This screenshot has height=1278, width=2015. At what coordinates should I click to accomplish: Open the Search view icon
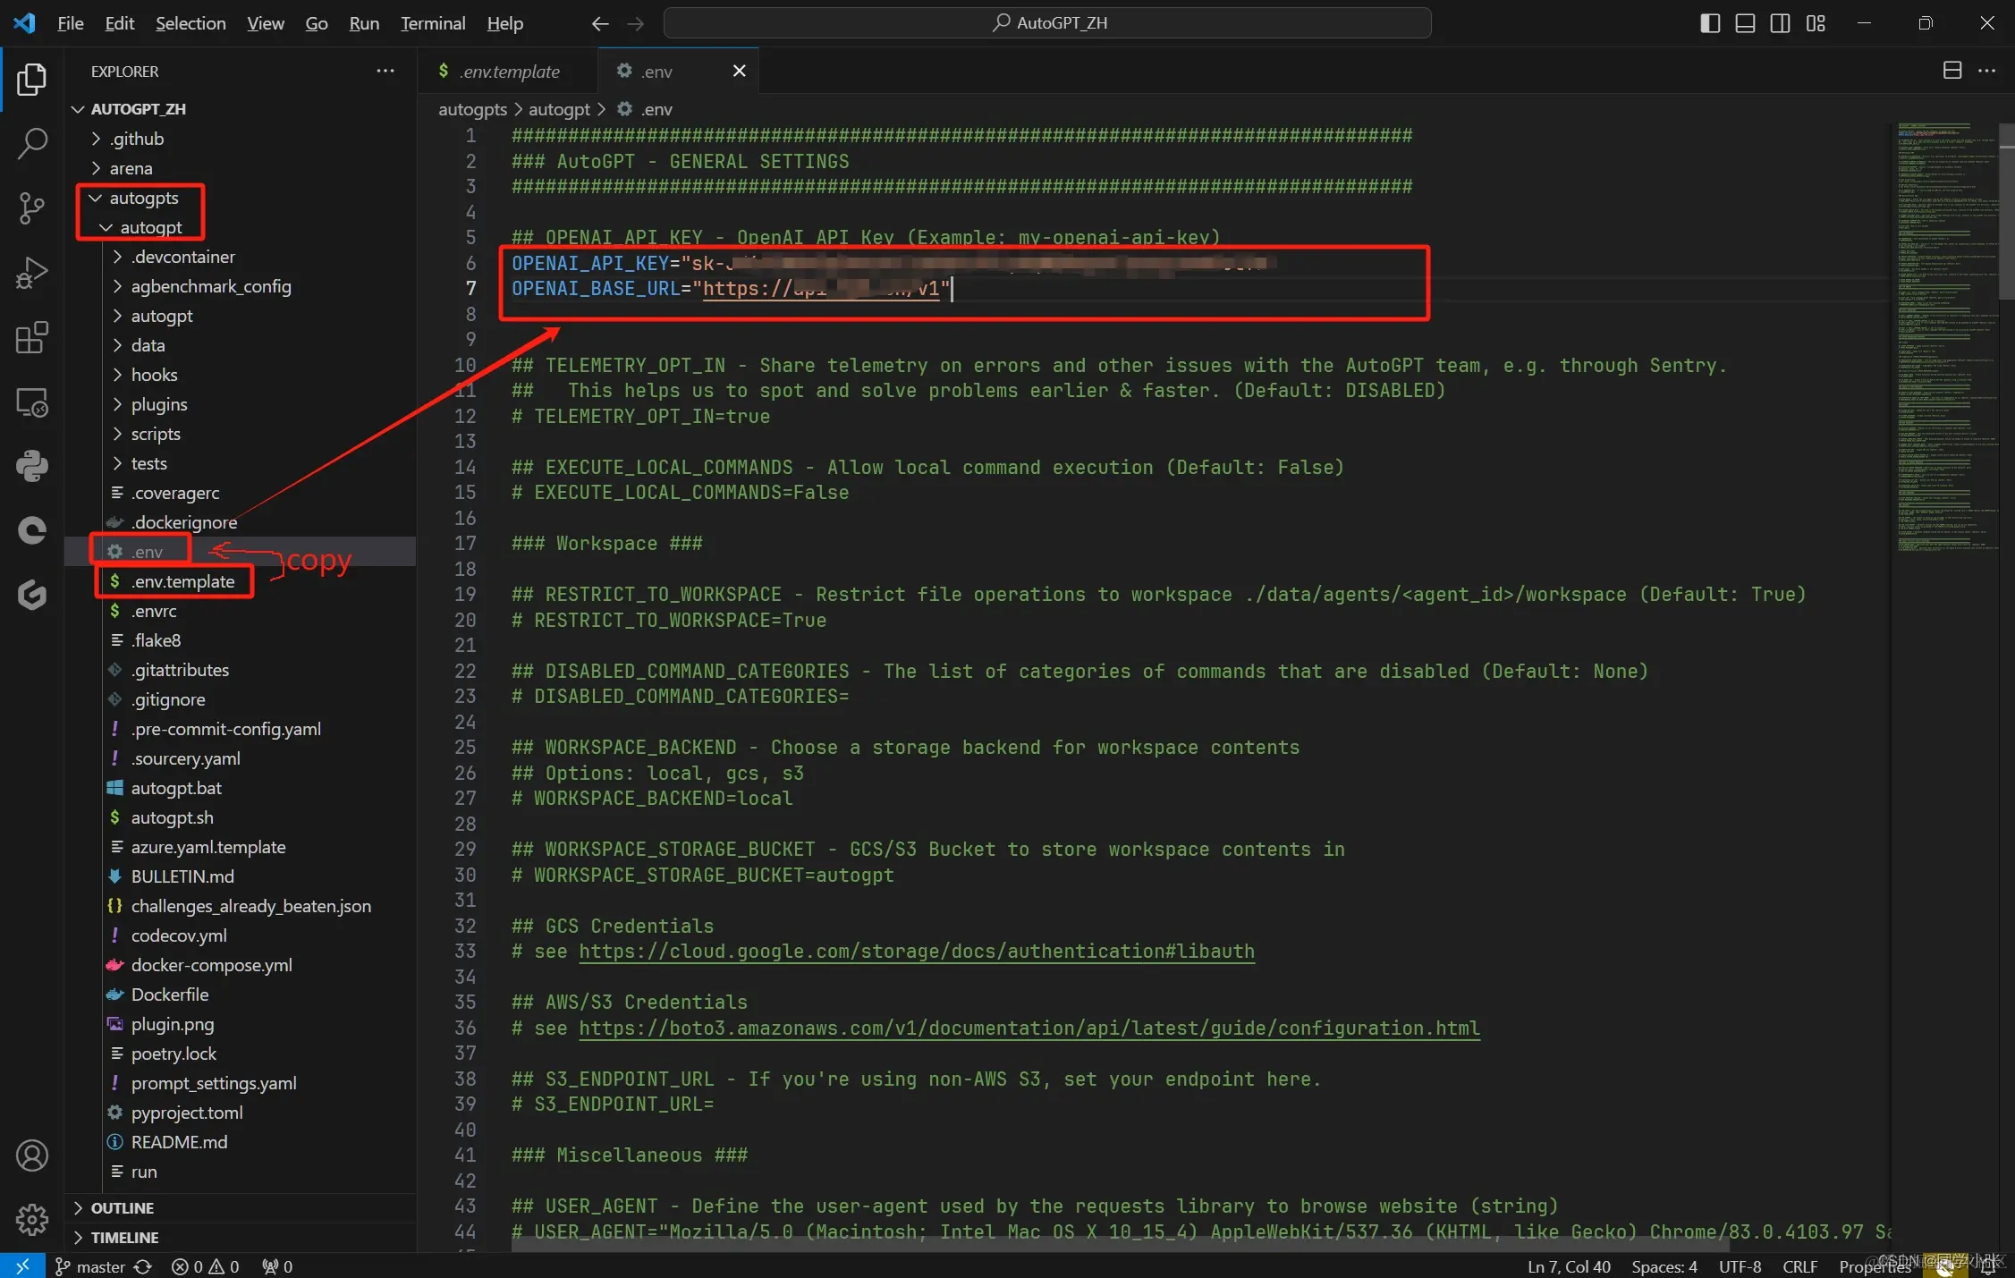click(x=32, y=143)
